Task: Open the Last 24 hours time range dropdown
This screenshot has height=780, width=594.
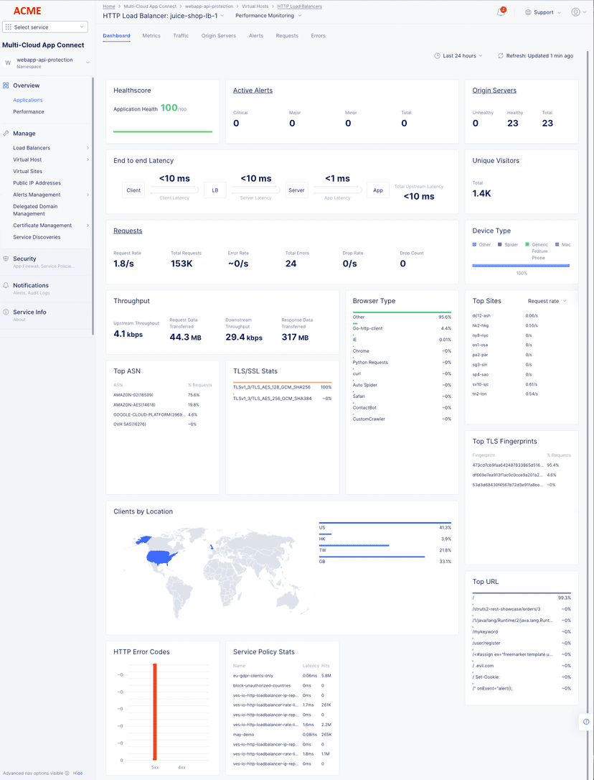Action: 458,55
